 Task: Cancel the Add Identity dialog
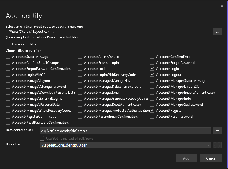(211, 158)
